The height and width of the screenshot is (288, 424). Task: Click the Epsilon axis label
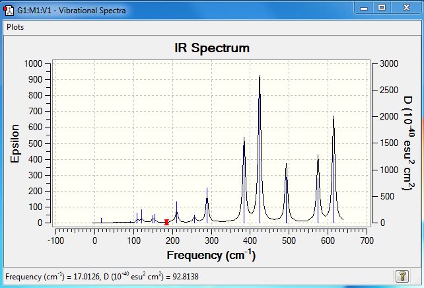point(15,143)
